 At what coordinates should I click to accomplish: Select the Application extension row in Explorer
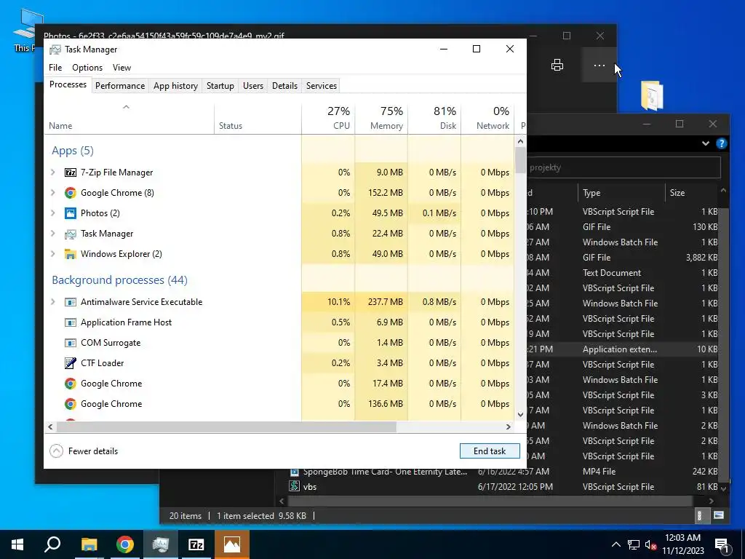point(623,349)
